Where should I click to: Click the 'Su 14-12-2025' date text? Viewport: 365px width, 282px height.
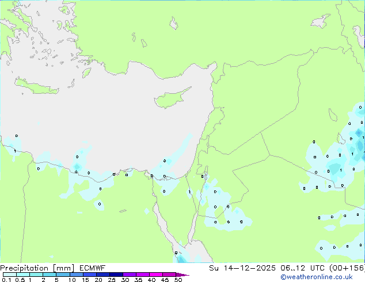coord(242,268)
